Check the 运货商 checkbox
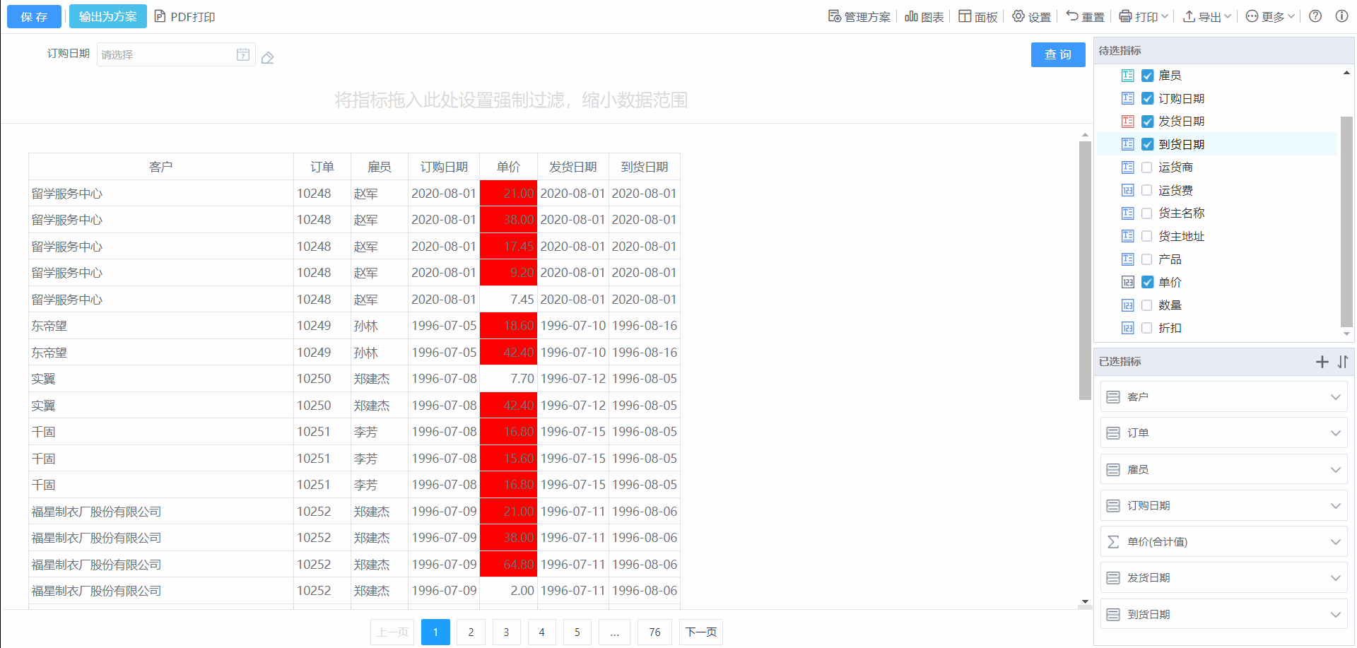The height and width of the screenshot is (648, 1357). point(1147,167)
